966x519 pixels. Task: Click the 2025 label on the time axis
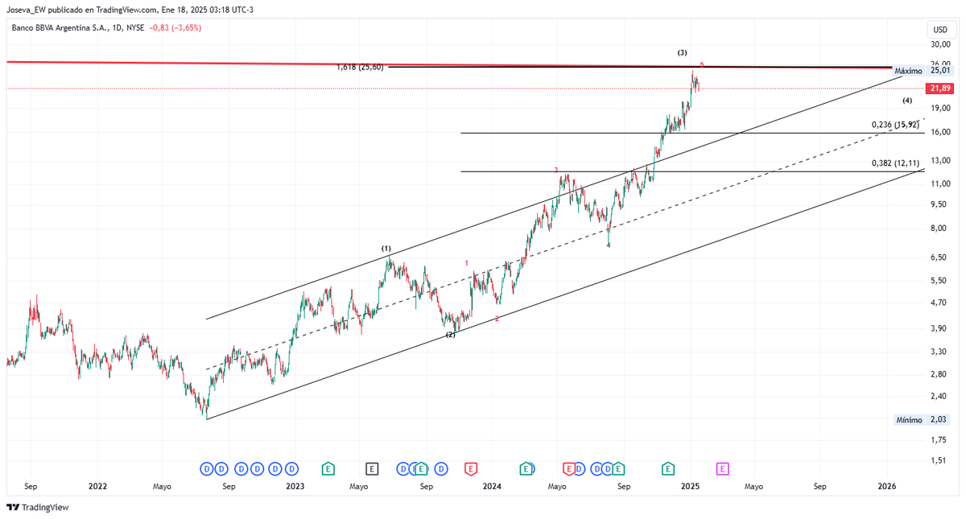[690, 486]
